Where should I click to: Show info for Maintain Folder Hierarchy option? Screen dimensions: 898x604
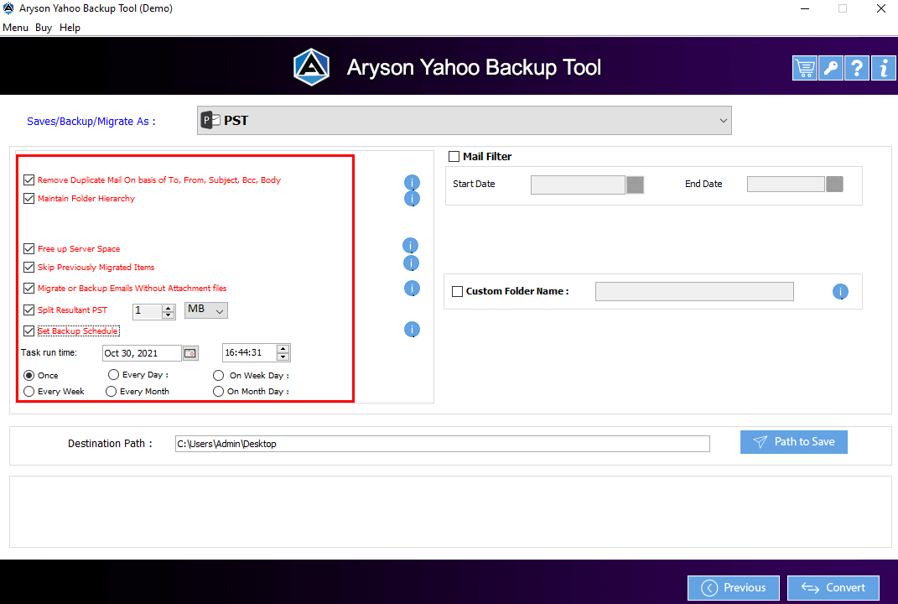click(x=412, y=198)
